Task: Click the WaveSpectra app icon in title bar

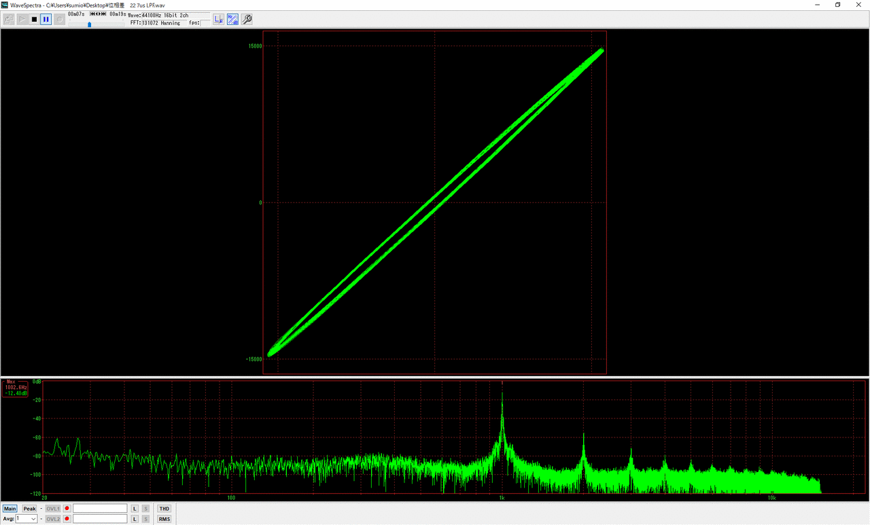Action: pos(5,5)
